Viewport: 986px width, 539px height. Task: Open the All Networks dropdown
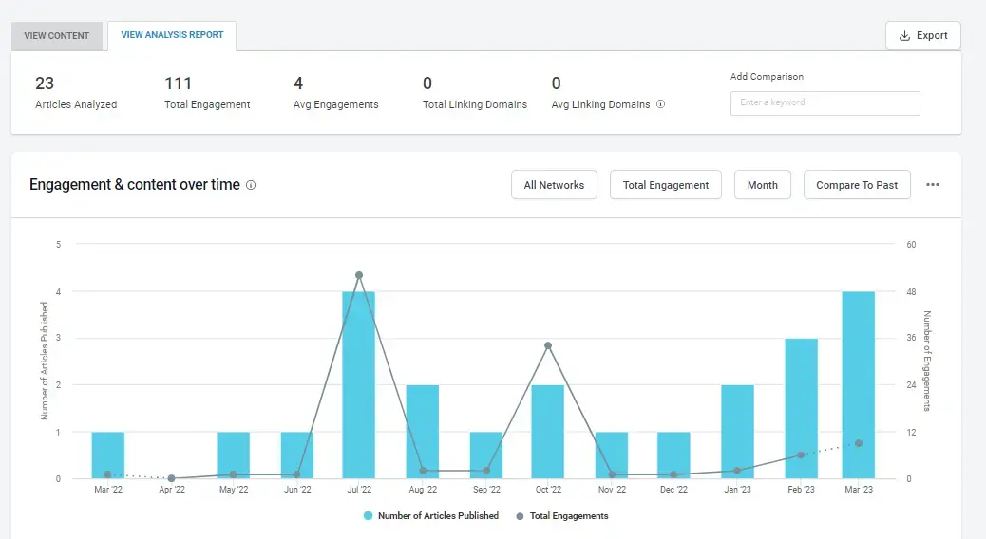[554, 185]
